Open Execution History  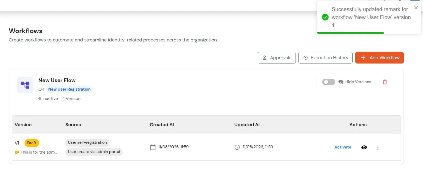(325, 58)
